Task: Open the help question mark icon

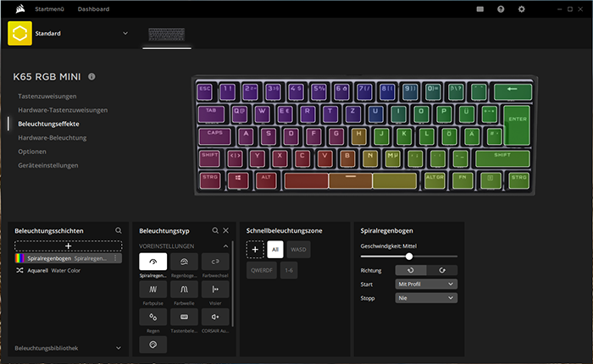Action: pyautogui.click(x=501, y=9)
